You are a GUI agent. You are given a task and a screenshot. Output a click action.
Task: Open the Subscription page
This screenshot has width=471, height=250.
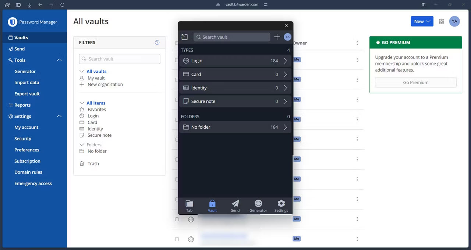27,161
